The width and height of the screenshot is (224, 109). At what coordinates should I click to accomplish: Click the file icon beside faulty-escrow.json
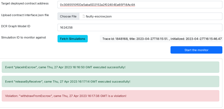tap(84, 16)
